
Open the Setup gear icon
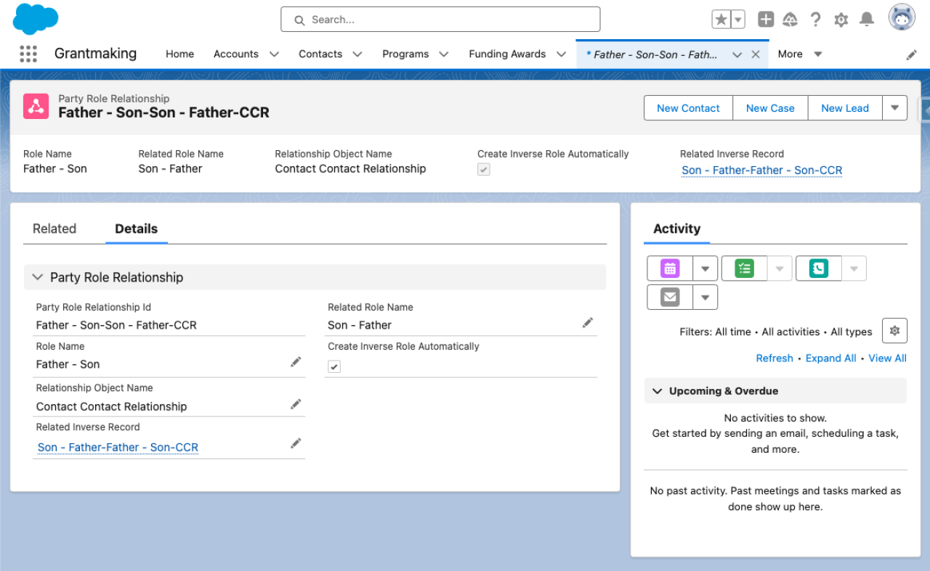point(841,20)
